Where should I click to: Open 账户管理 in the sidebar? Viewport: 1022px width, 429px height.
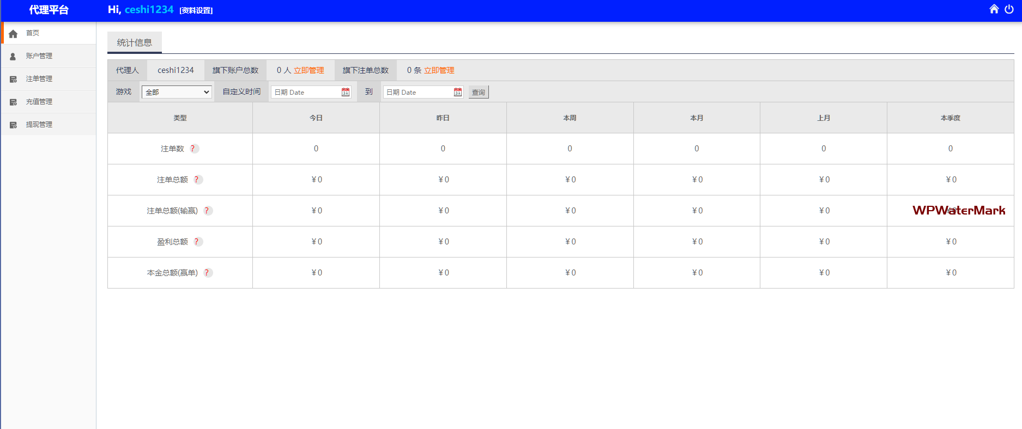tap(39, 56)
